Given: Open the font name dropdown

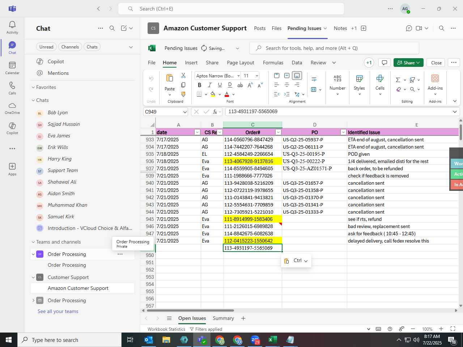Looking at the screenshot, I should tap(238, 76).
